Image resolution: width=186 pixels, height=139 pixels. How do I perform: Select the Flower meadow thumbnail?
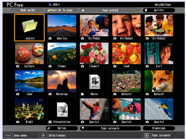point(62,53)
